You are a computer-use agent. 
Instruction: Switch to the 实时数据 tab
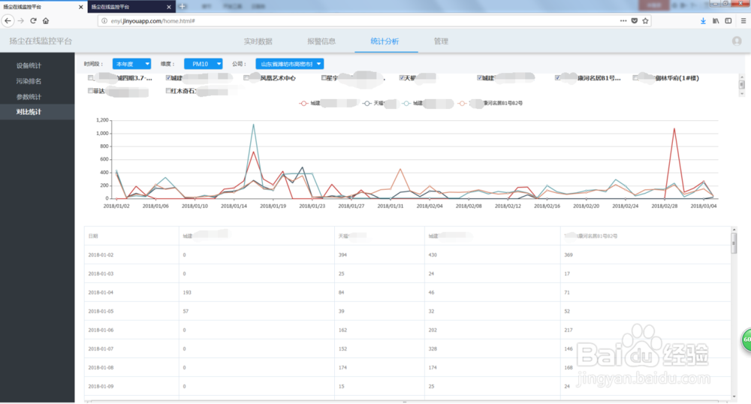[x=258, y=41]
